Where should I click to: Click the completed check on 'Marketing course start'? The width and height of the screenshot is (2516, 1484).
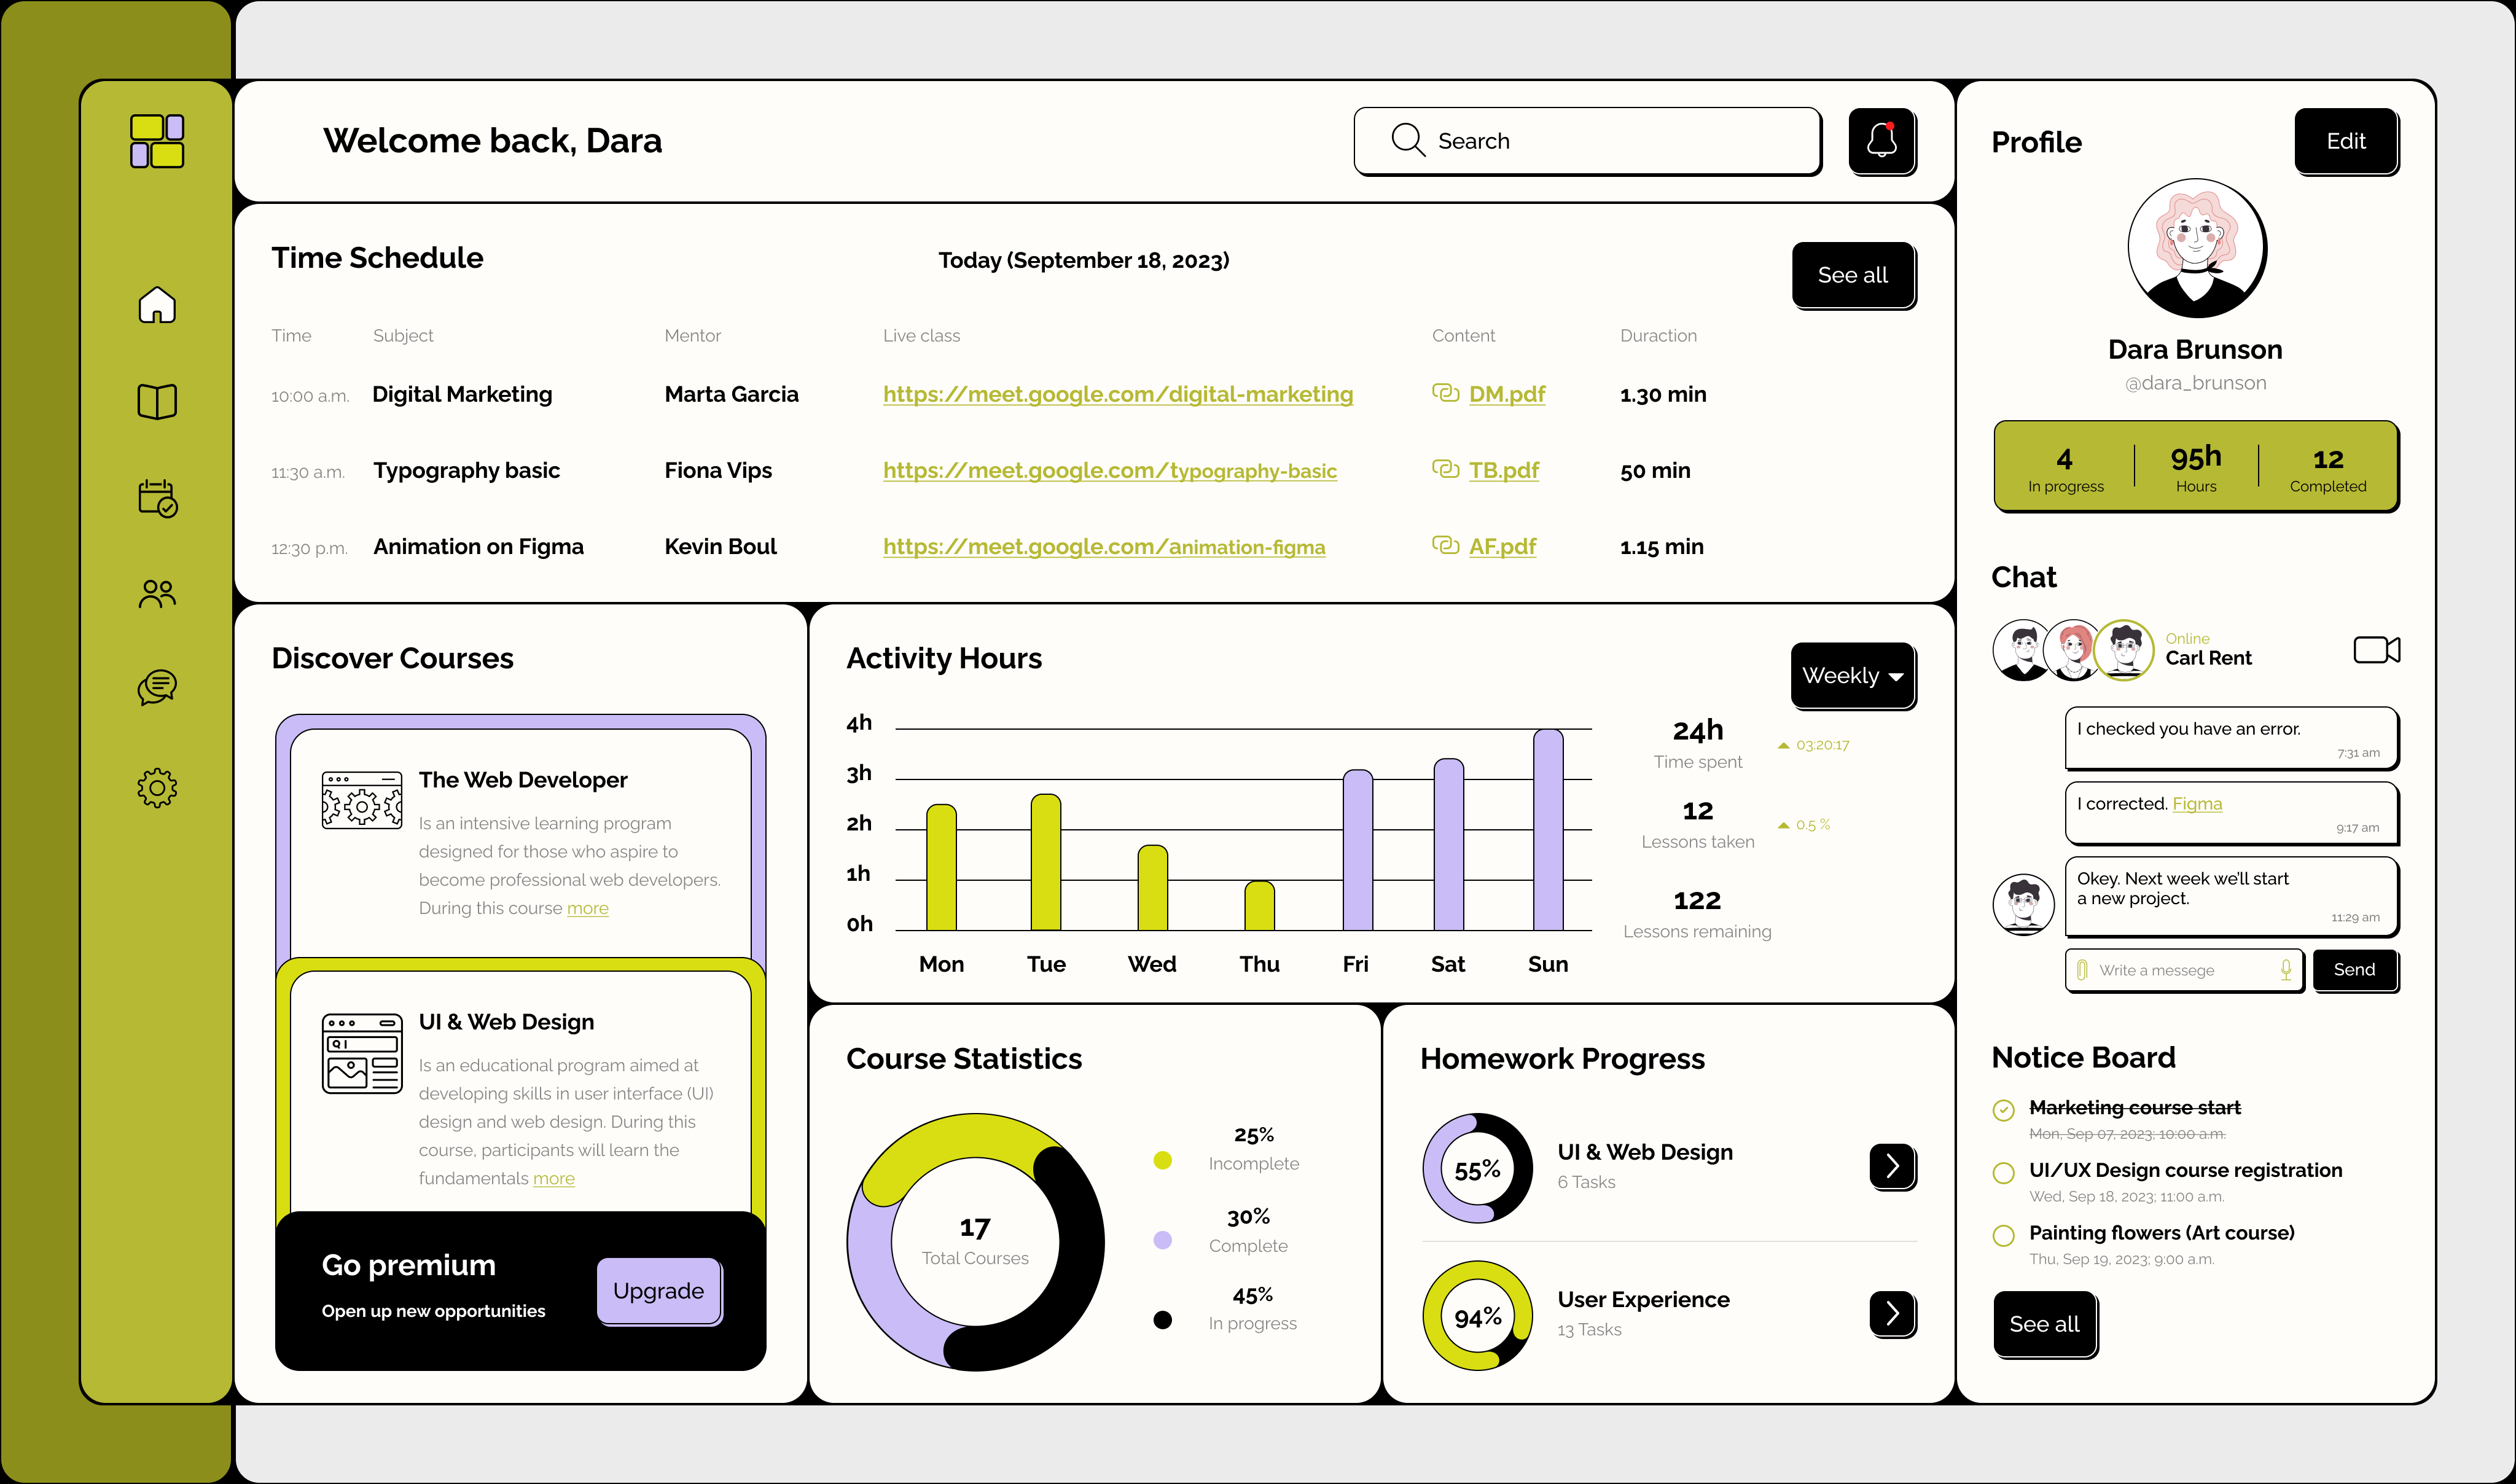click(x=2003, y=1110)
